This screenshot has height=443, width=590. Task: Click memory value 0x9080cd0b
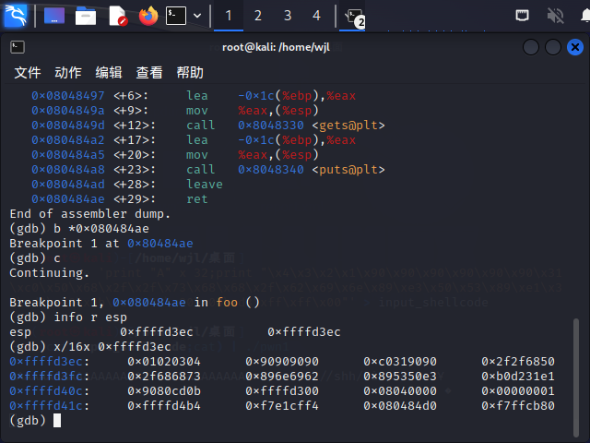[164, 391]
